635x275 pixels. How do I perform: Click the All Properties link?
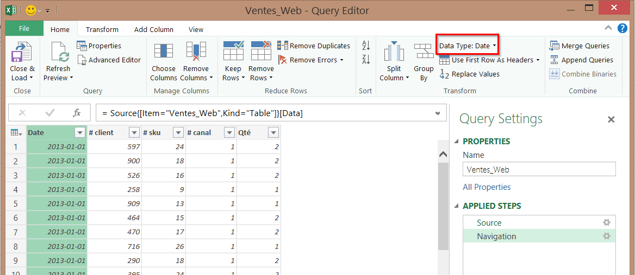487,187
